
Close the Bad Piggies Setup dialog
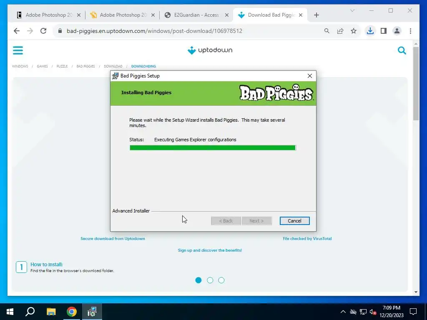[x=310, y=76]
